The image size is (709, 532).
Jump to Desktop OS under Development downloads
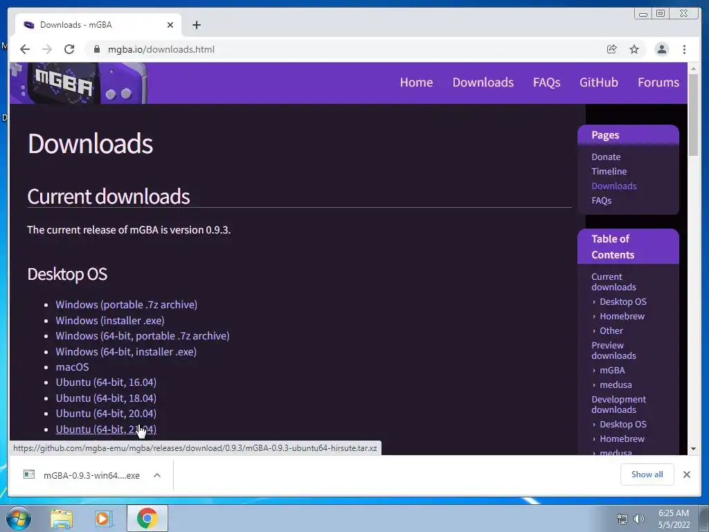623,425
